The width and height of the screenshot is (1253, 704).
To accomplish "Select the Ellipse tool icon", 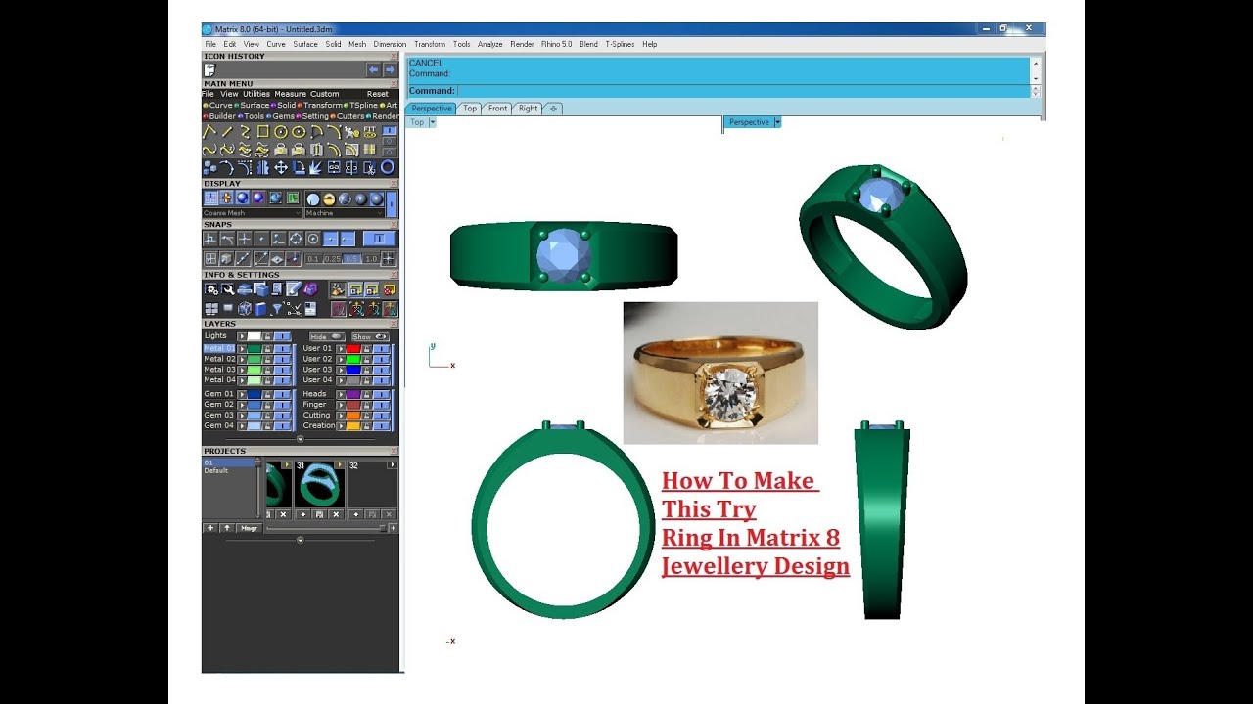I will point(299,131).
